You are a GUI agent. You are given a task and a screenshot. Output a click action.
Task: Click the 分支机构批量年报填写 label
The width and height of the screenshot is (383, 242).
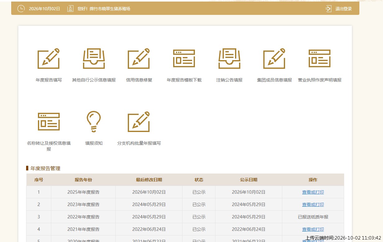pos(139,143)
